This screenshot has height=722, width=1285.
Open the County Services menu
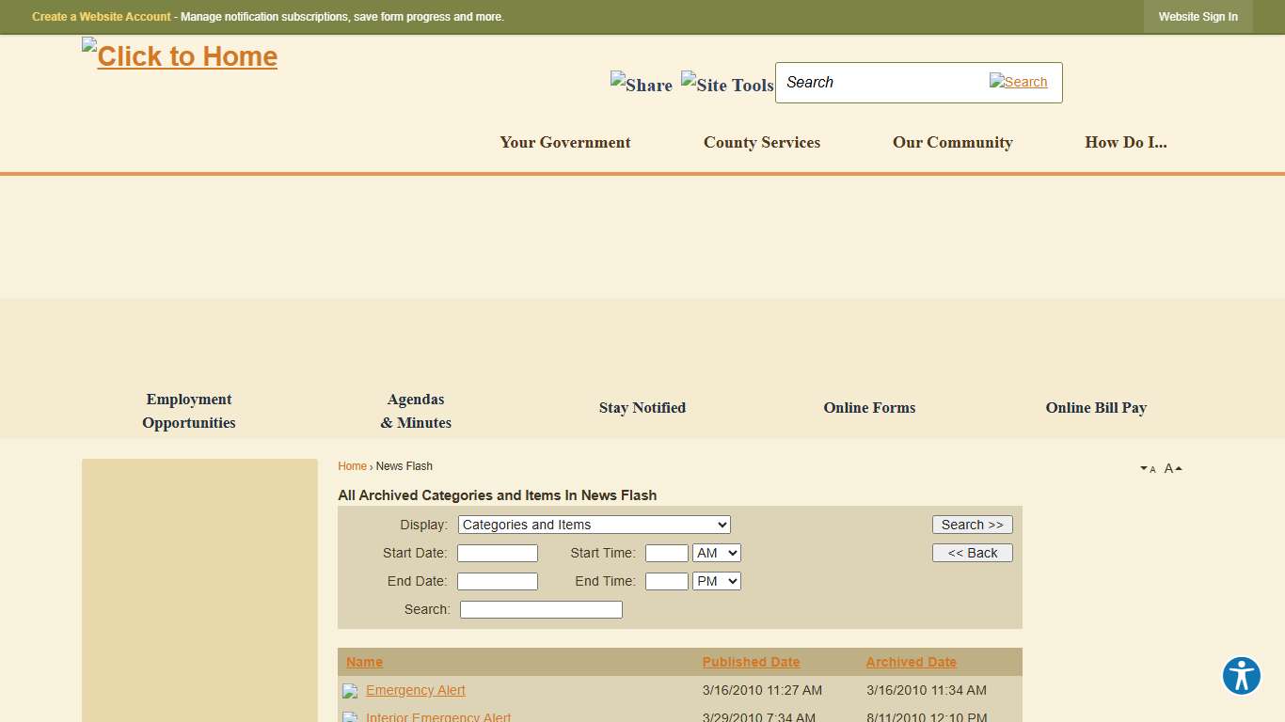pos(761,143)
